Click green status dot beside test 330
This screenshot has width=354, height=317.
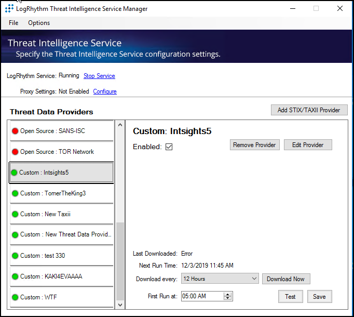point(15,256)
